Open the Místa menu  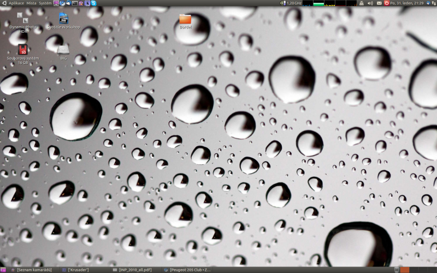click(31, 3)
